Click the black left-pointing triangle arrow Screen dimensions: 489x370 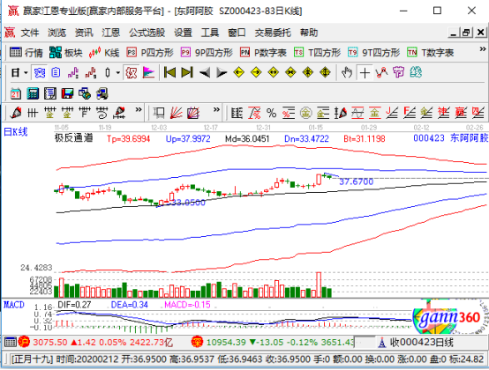coord(205,73)
